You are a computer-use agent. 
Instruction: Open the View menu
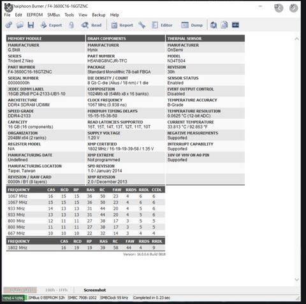pyautogui.click(x=83, y=15)
